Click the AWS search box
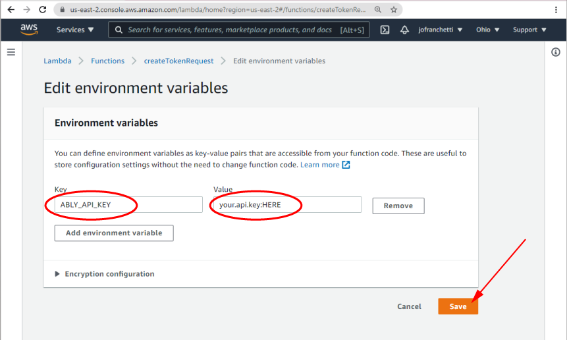This screenshot has width=567, height=340. [238, 30]
